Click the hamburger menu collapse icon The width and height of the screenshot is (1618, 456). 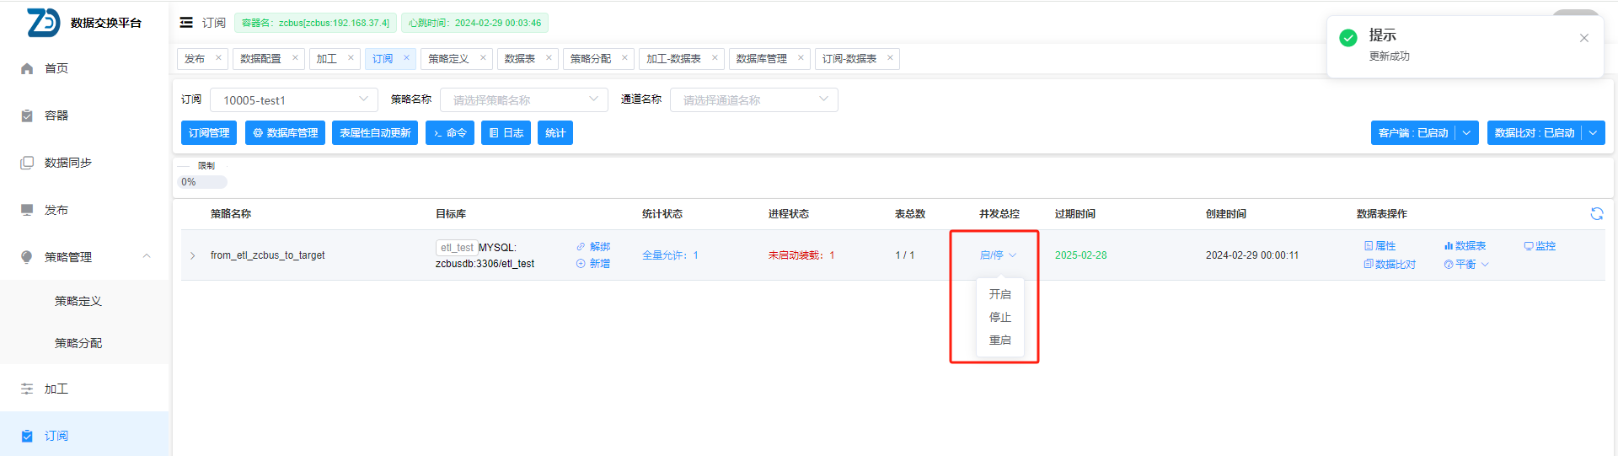click(x=186, y=23)
